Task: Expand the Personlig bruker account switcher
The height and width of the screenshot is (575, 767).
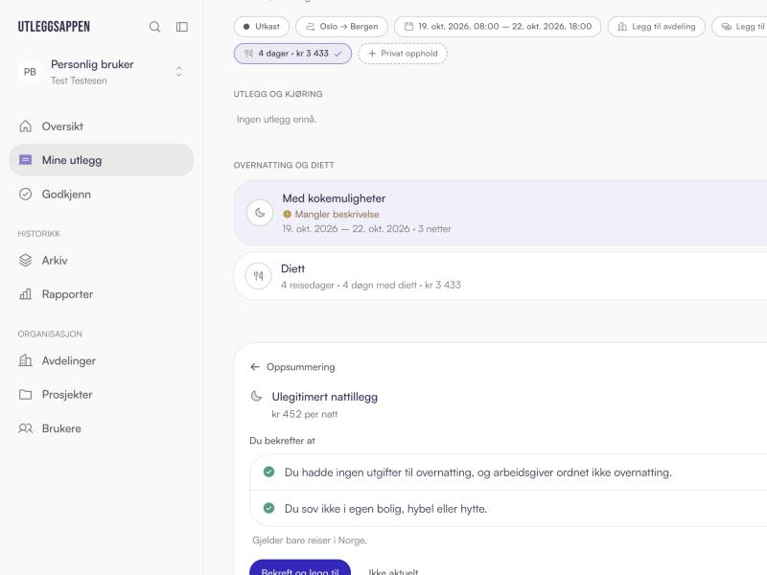Action: [179, 72]
